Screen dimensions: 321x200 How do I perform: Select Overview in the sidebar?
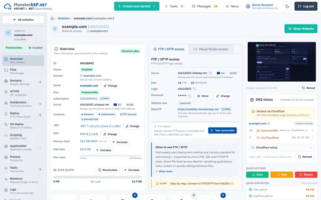23,60
